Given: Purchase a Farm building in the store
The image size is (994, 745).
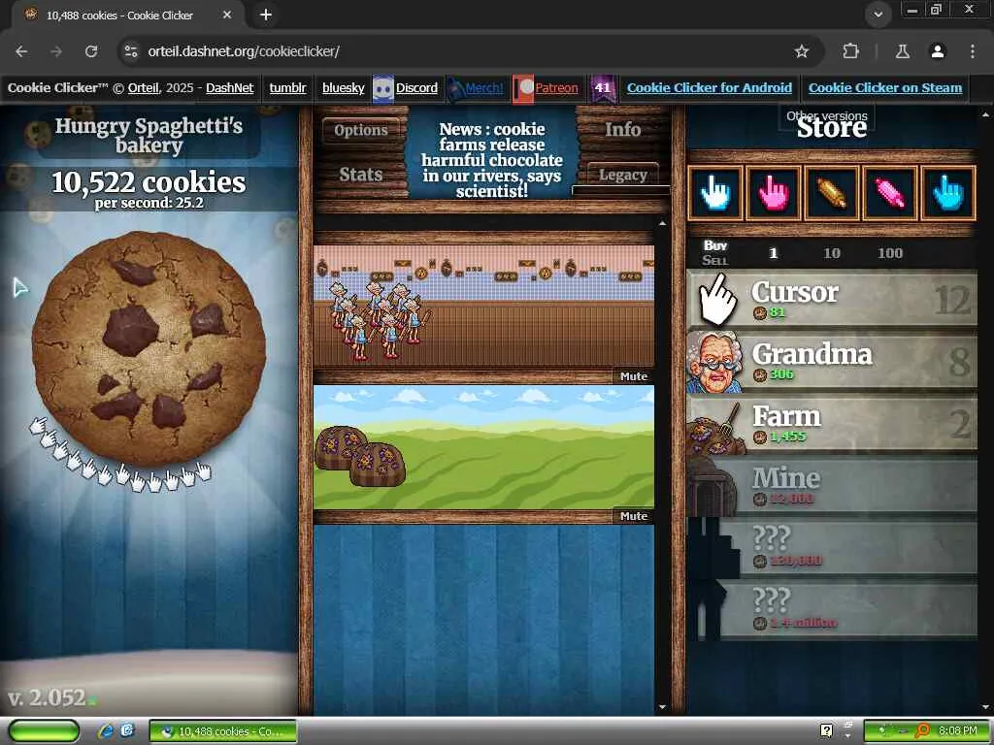Looking at the screenshot, I should coord(832,424).
